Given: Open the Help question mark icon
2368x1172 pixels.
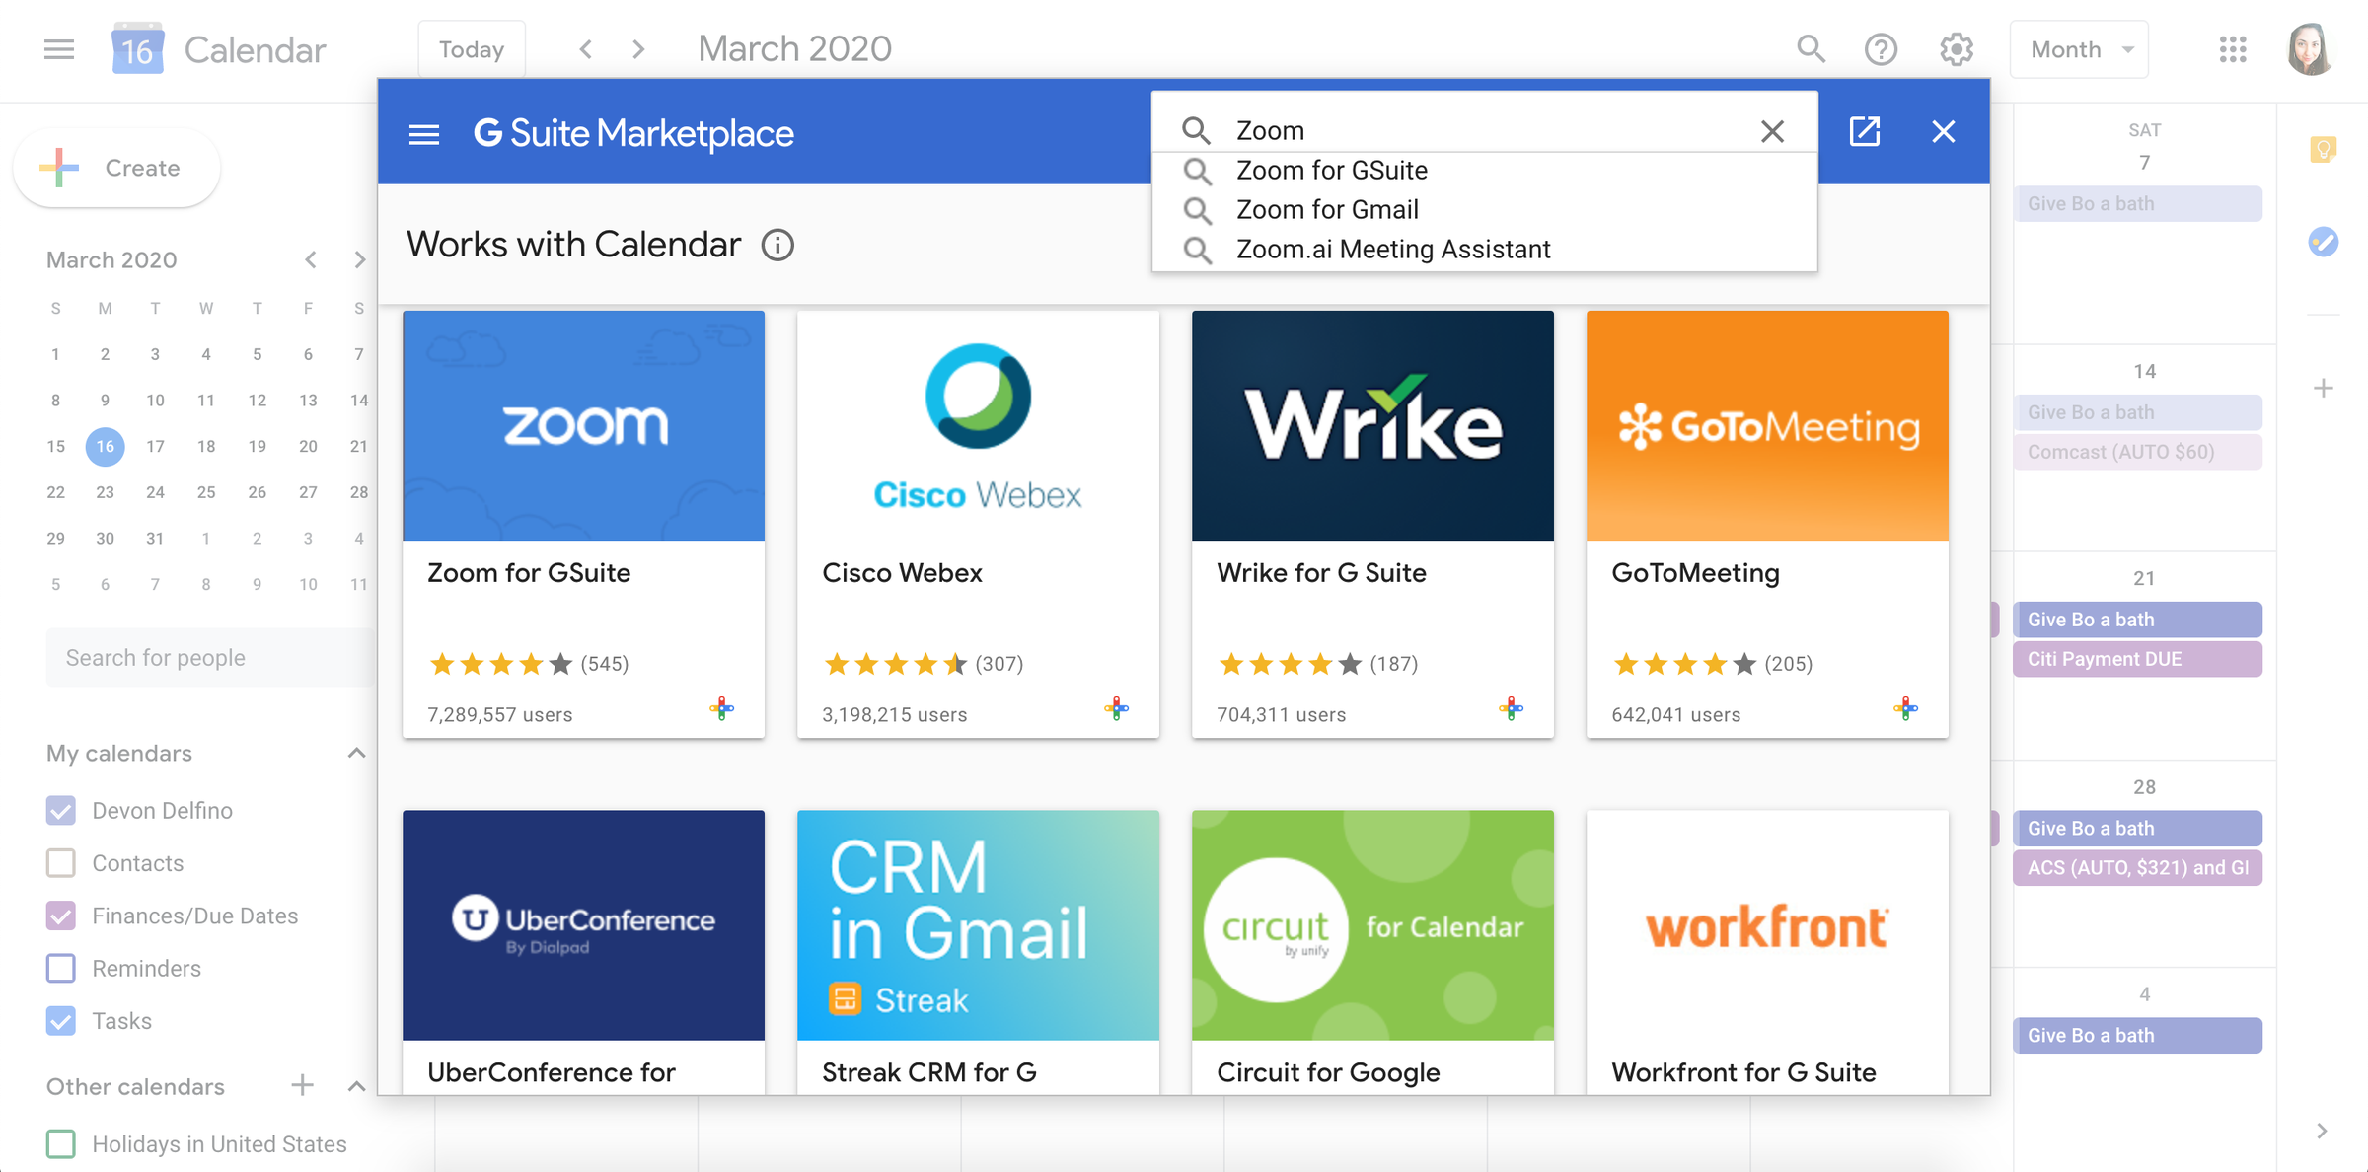Looking at the screenshot, I should [x=1881, y=49].
